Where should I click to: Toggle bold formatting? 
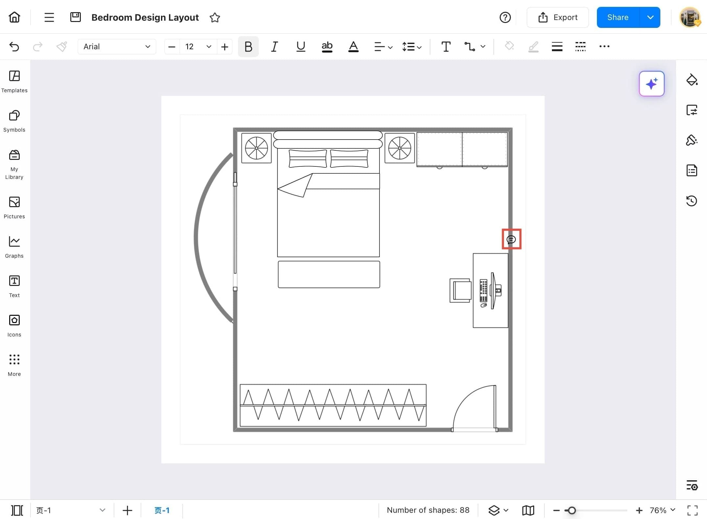[248, 46]
